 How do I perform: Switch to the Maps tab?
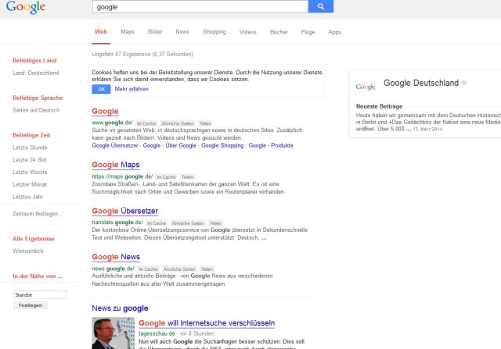point(128,32)
